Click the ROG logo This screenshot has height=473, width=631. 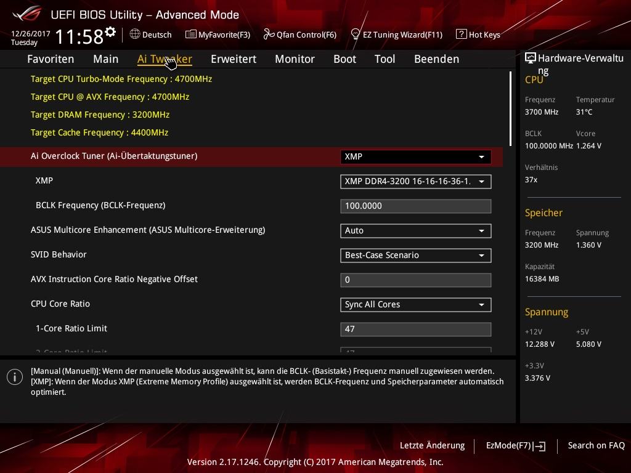tap(26, 14)
